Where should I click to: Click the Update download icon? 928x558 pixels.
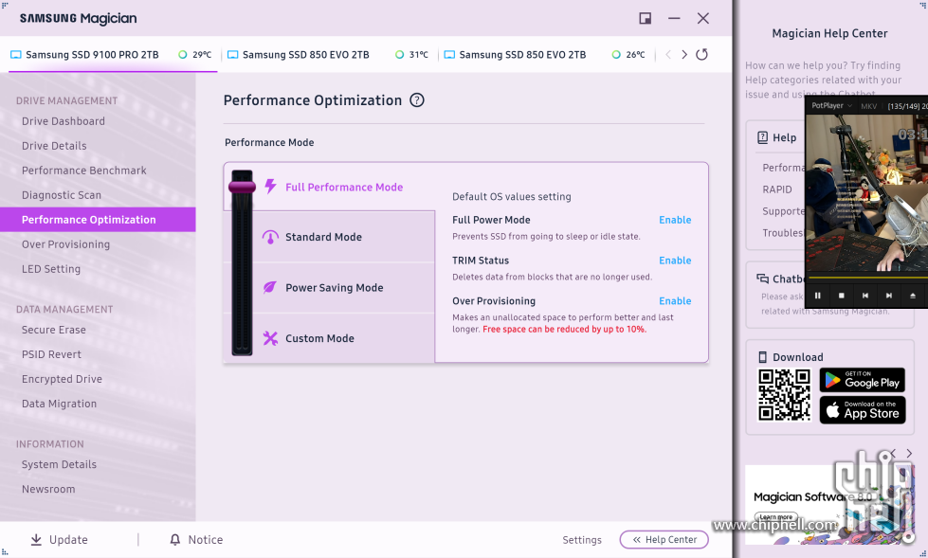point(36,540)
